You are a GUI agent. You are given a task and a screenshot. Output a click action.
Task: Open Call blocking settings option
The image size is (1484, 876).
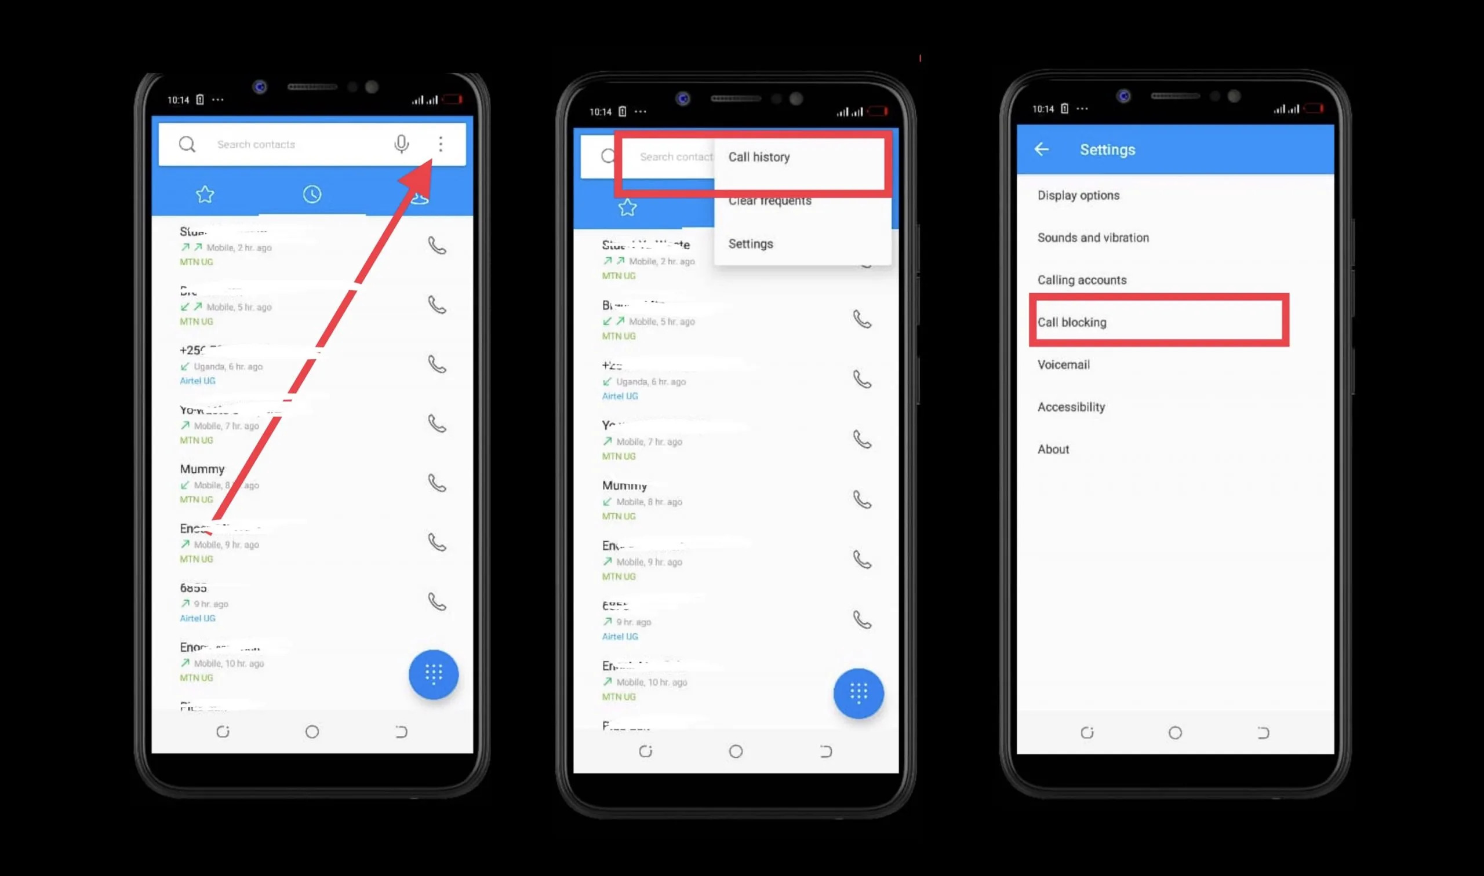tap(1160, 321)
